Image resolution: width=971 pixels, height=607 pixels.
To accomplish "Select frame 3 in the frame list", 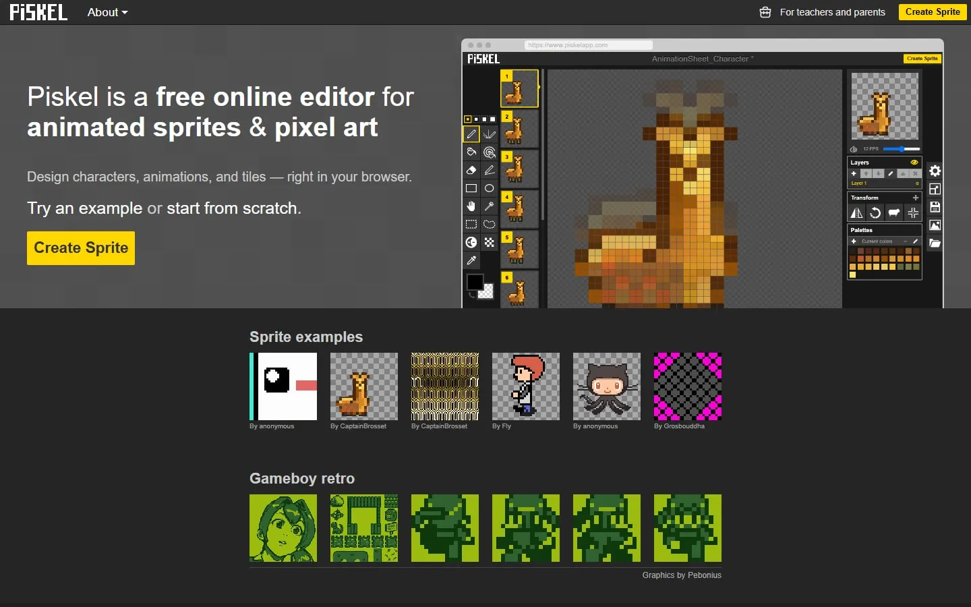I will tap(519, 169).
